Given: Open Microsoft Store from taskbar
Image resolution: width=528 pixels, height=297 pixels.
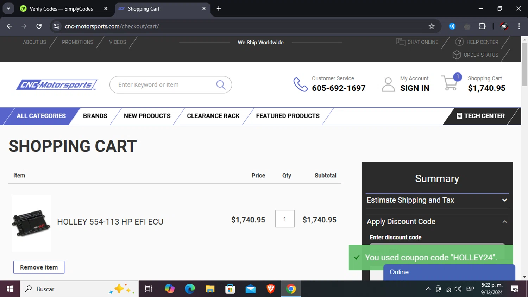Looking at the screenshot, I should [230, 289].
